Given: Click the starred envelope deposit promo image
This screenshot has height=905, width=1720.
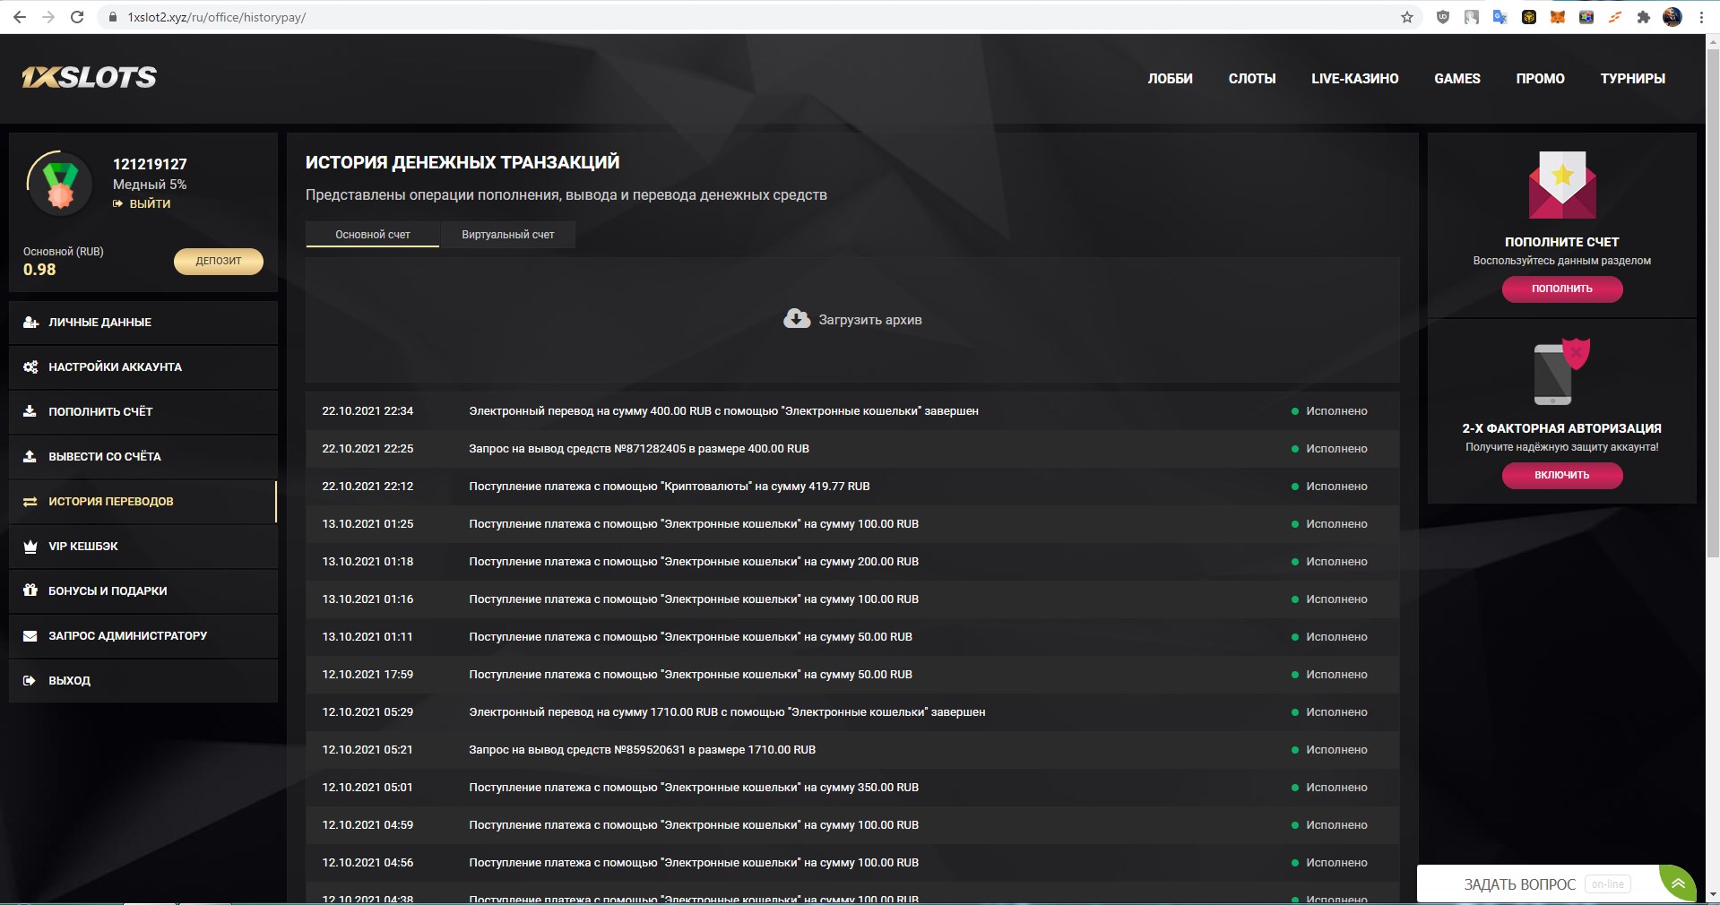Looking at the screenshot, I should click(x=1562, y=185).
